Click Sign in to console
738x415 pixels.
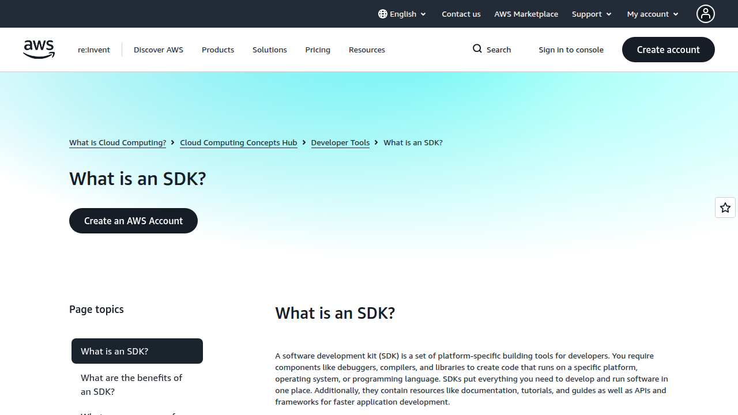tap(571, 50)
